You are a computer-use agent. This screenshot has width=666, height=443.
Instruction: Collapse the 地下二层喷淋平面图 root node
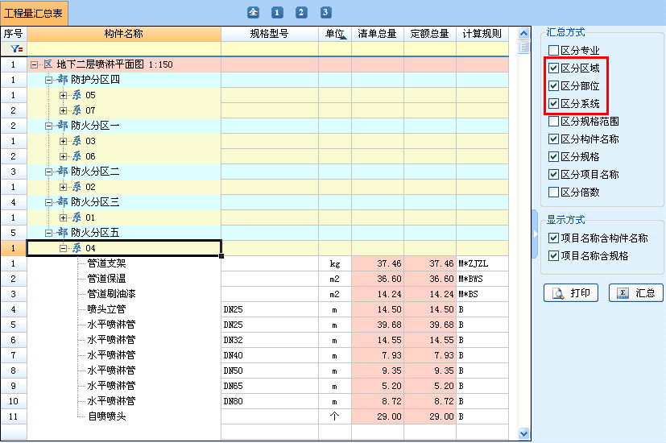point(33,64)
